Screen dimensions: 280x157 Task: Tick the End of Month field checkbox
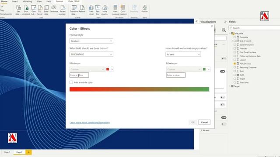[x=234, y=41]
